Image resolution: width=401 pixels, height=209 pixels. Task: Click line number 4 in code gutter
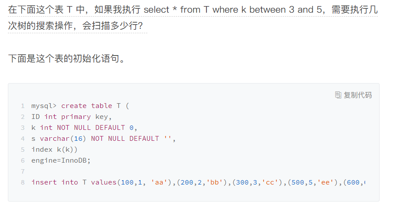coord(23,139)
